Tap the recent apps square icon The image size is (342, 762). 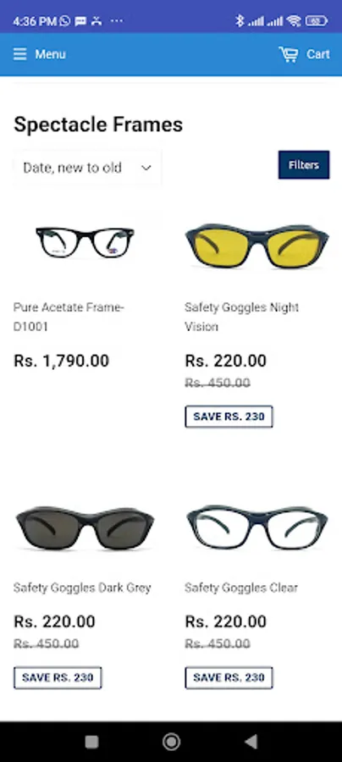point(91,742)
